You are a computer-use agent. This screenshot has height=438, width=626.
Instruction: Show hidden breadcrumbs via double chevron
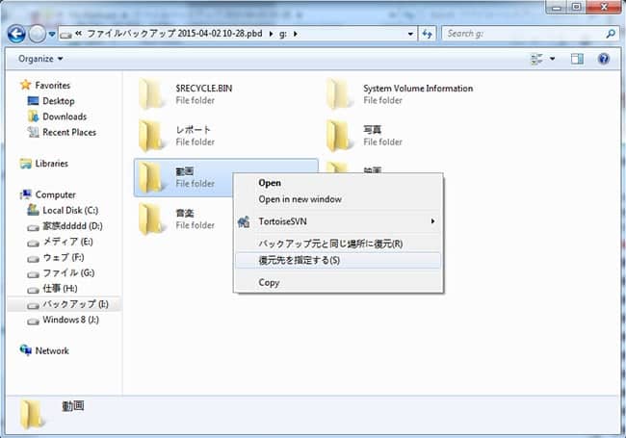[78, 34]
